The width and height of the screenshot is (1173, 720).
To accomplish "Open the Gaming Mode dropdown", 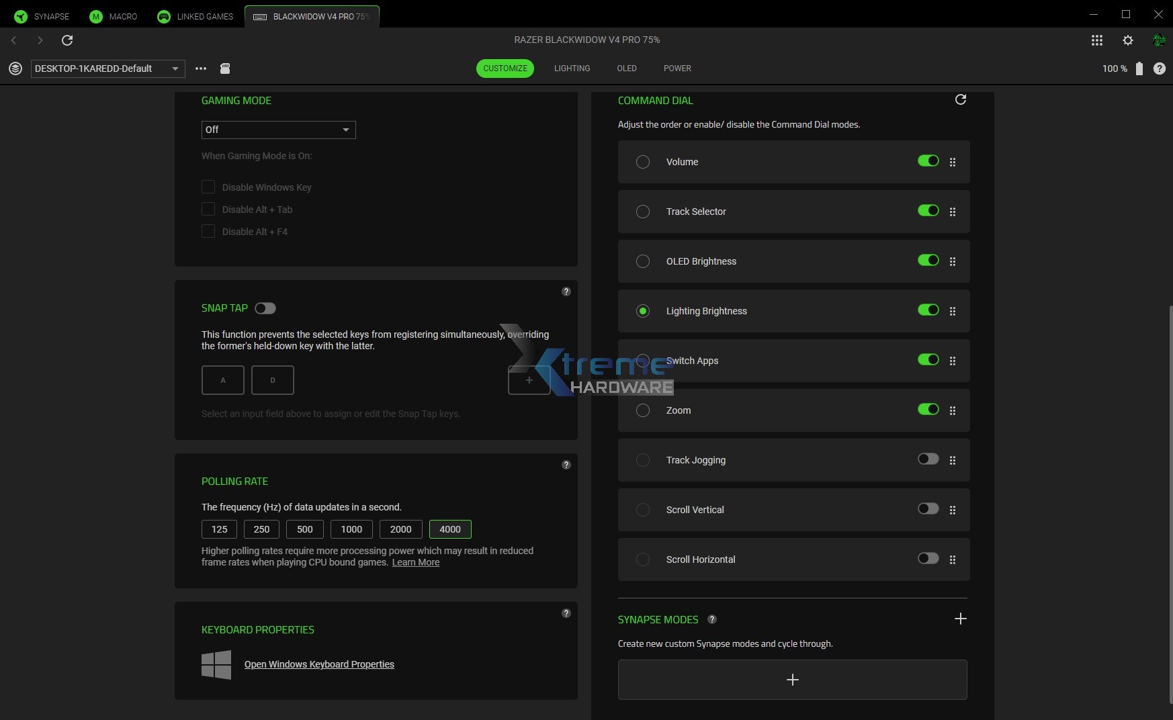I will (x=278, y=130).
